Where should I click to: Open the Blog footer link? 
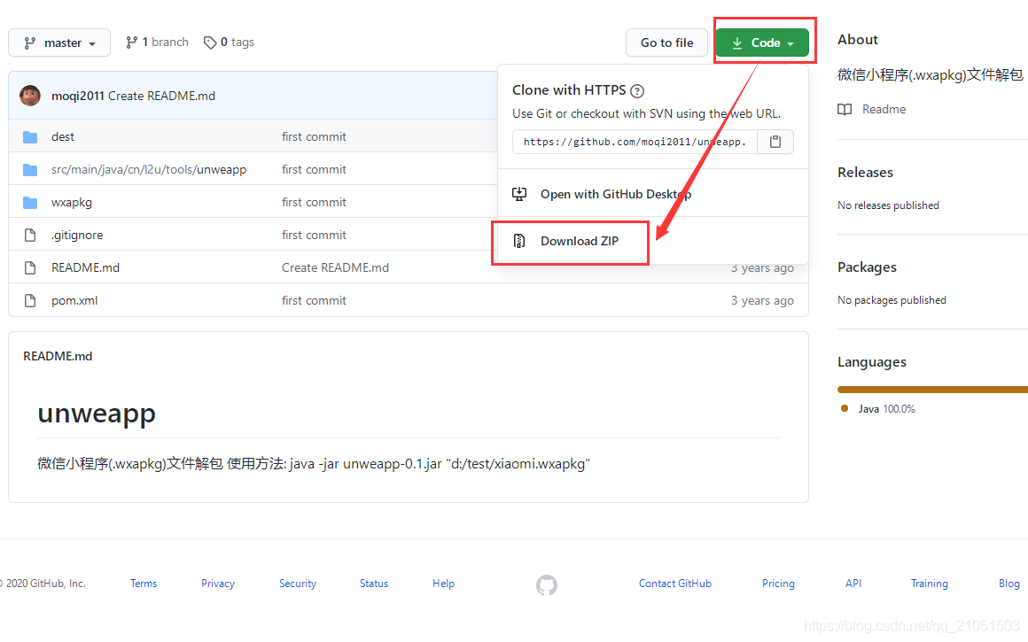click(x=1009, y=583)
